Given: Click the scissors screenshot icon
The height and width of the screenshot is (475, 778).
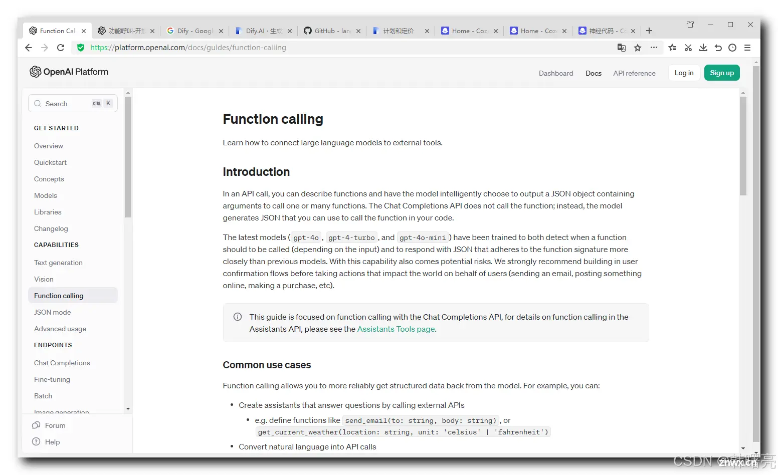Looking at the screenshot, I should pyautogui.click(x=688, y=48).
